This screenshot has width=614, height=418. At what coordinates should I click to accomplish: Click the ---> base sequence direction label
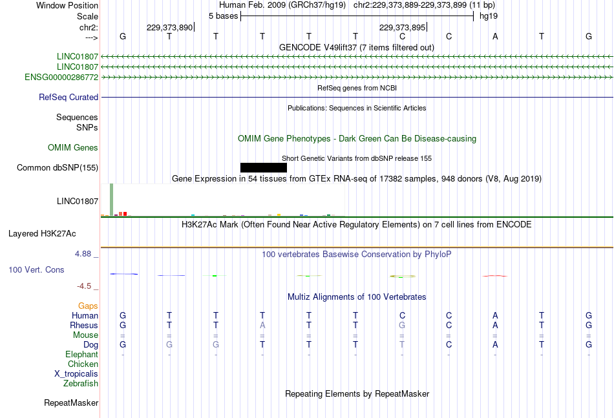(92, 37)
